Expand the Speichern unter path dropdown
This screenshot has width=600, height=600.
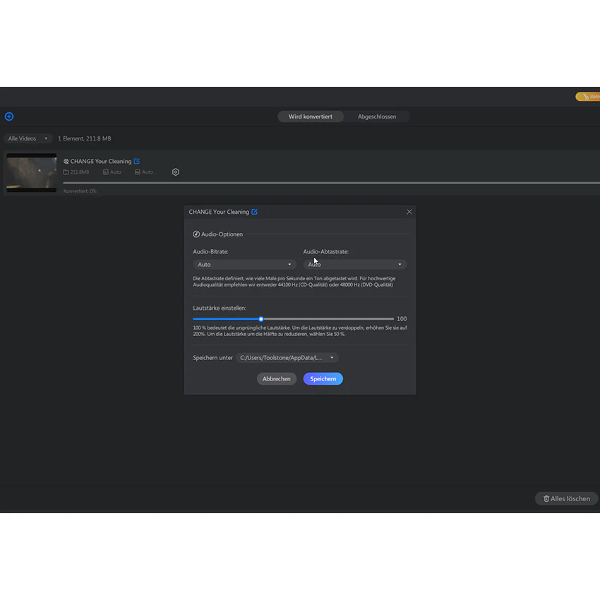click(287, 358)
